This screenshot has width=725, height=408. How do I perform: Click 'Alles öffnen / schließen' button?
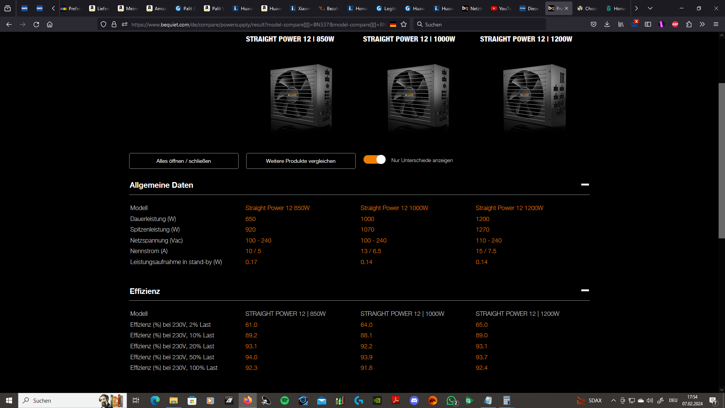click(184, 161)
